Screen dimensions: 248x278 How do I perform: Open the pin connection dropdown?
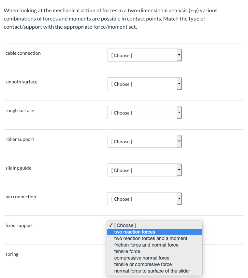click(x=144, y=199)
